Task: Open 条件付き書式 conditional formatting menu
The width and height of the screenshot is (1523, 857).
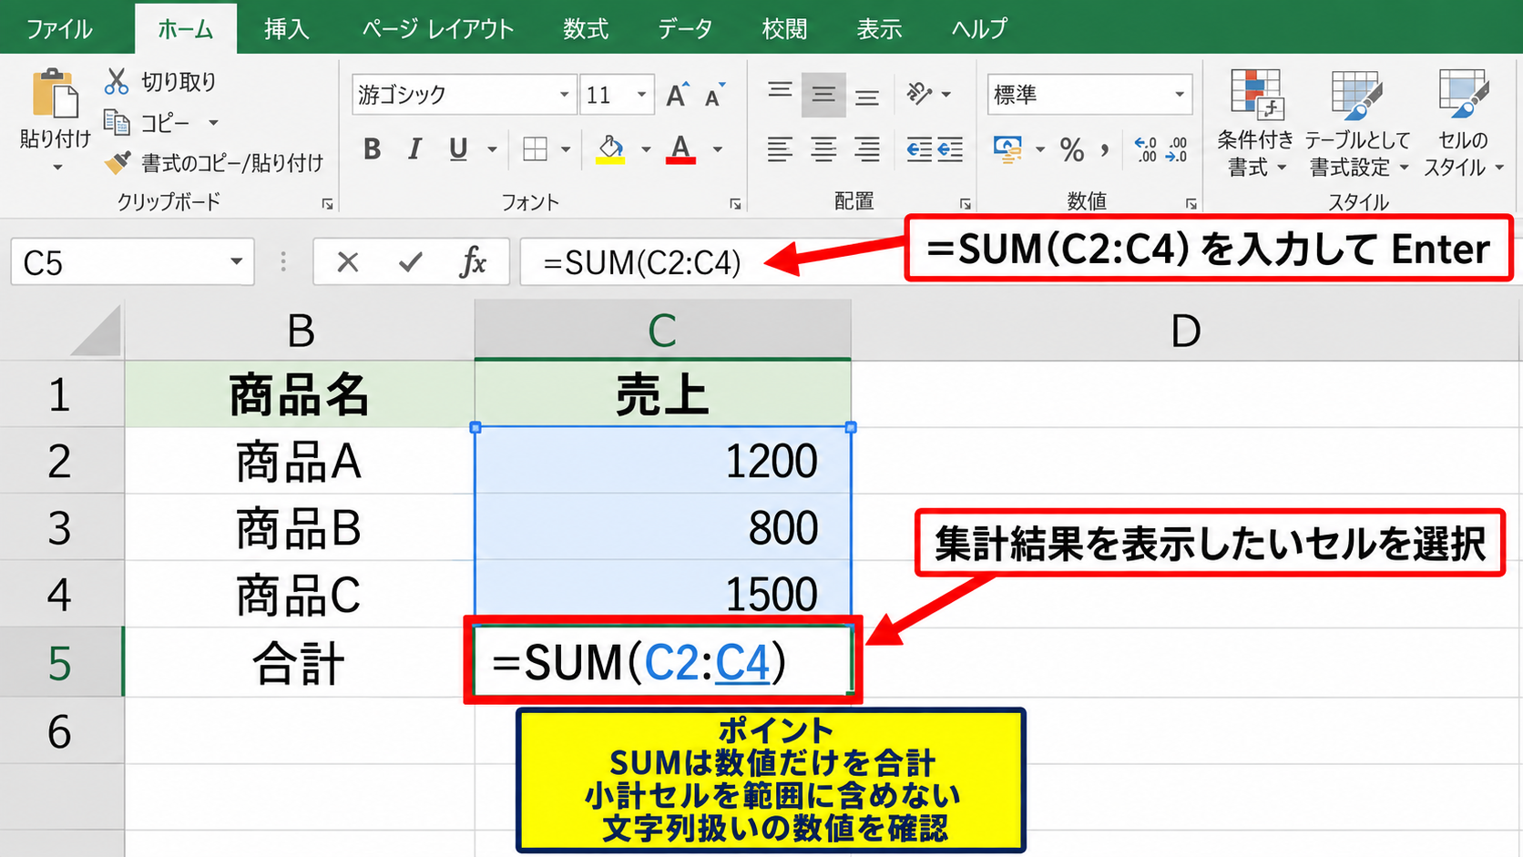Action: point(1255,123)
